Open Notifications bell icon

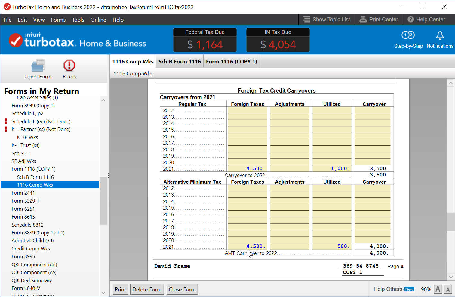click(x=440, y=35)
